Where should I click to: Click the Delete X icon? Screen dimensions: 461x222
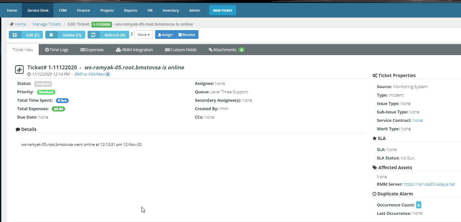click(x=51, y=35)
